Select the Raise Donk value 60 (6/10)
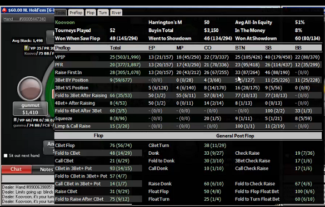This screenshot has height=207, width=325. pos(213,184)
